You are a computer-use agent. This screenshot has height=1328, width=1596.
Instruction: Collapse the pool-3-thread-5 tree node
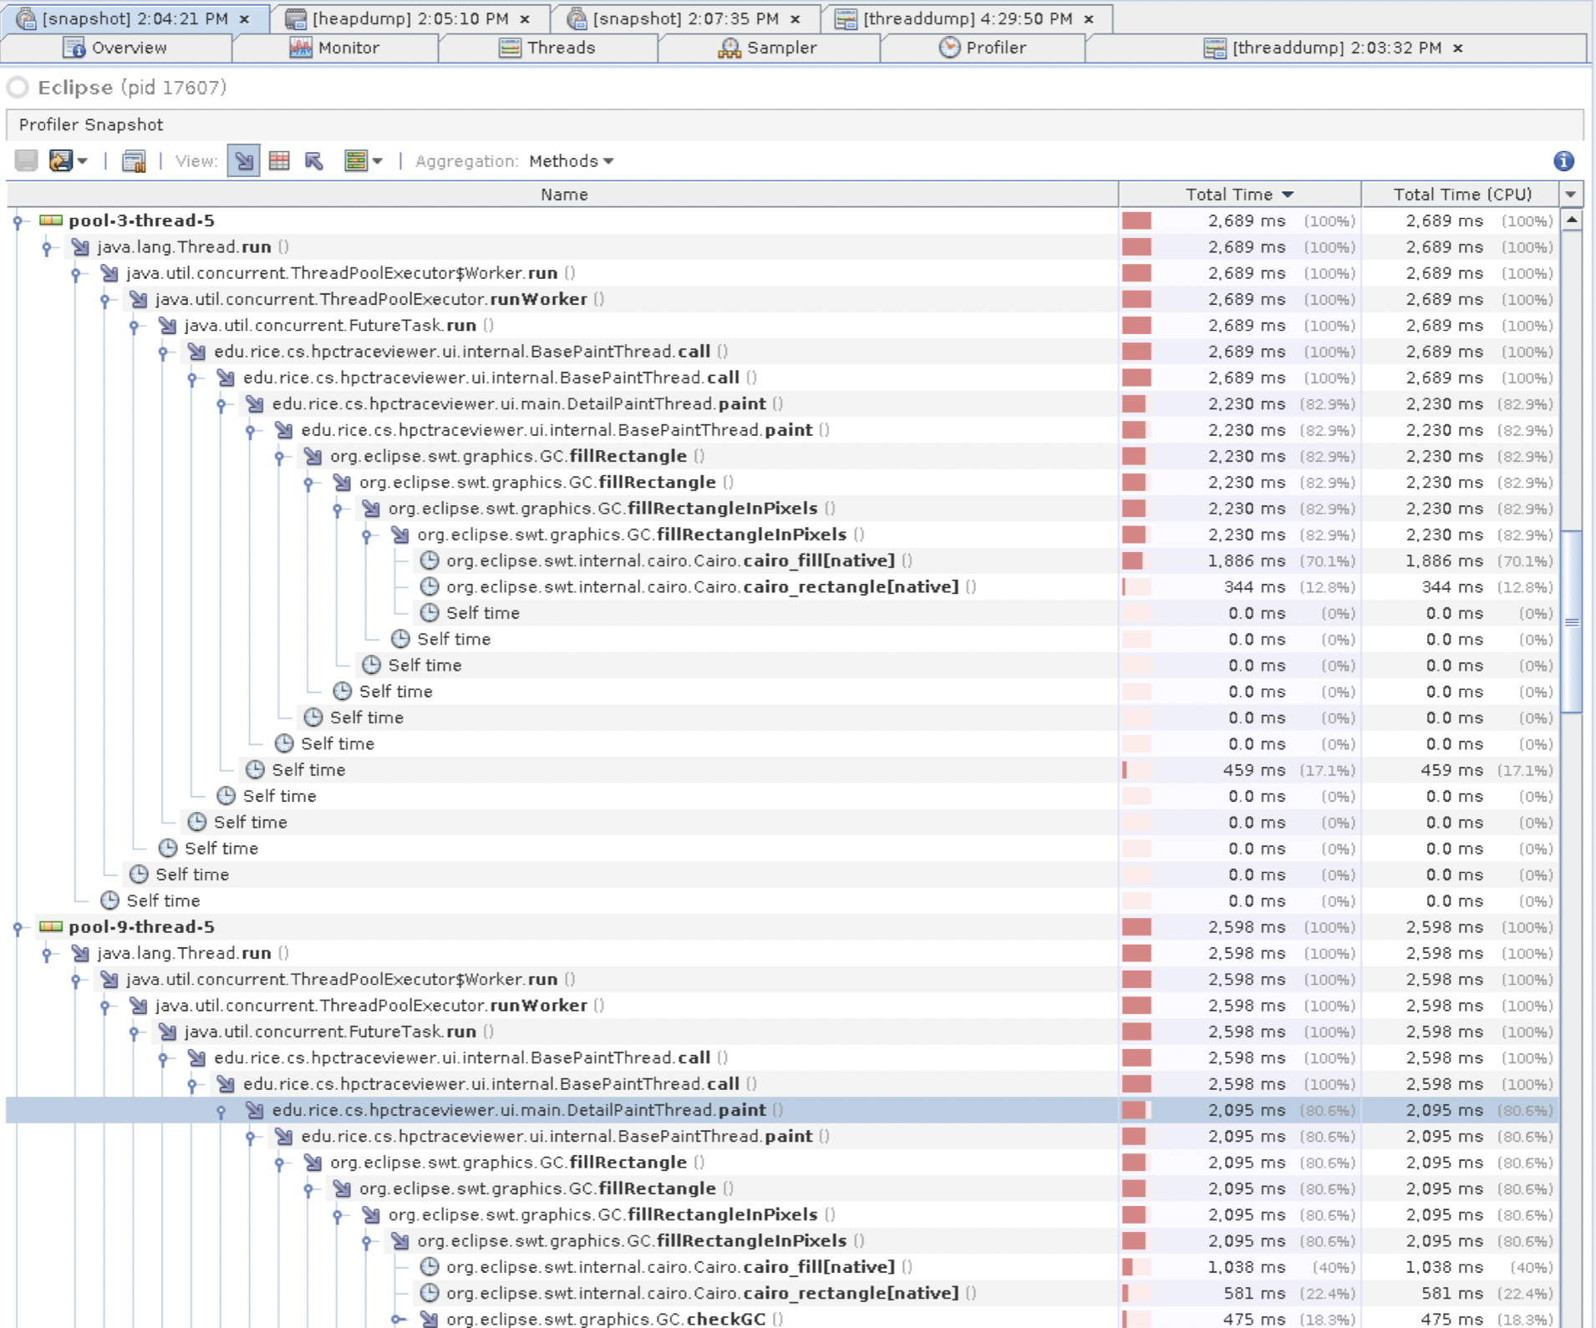18,220
